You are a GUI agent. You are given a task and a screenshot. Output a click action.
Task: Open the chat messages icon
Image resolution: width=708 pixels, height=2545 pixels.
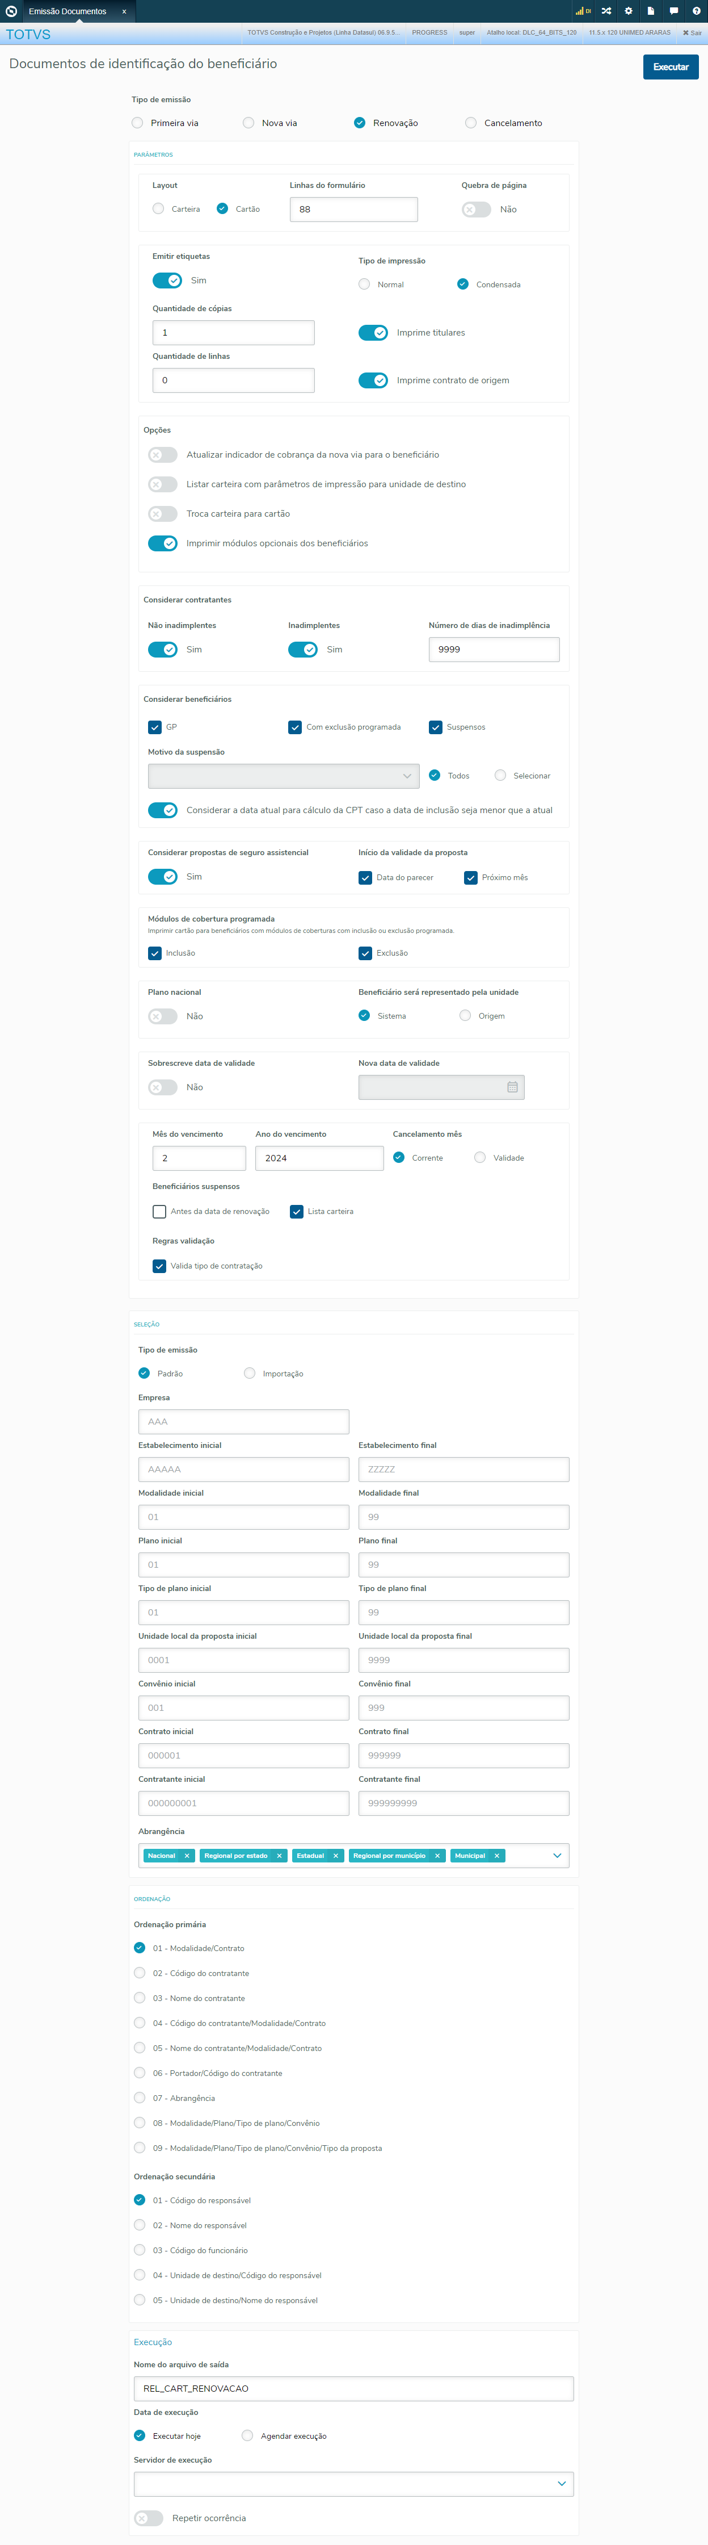click(673, 11)
